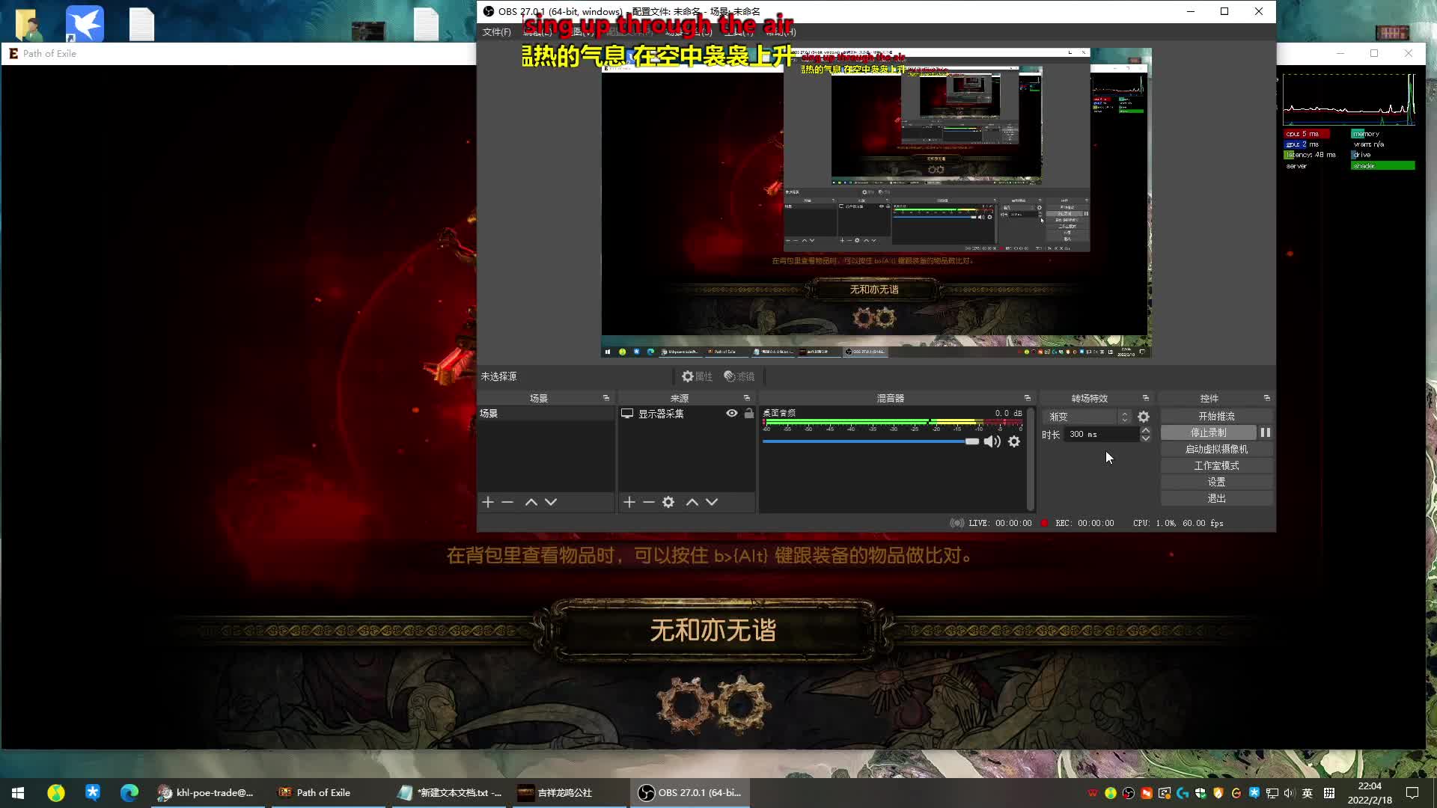Toggle source visibility eye icon
The image size is (1437, 808).
(x=731, y=414)
